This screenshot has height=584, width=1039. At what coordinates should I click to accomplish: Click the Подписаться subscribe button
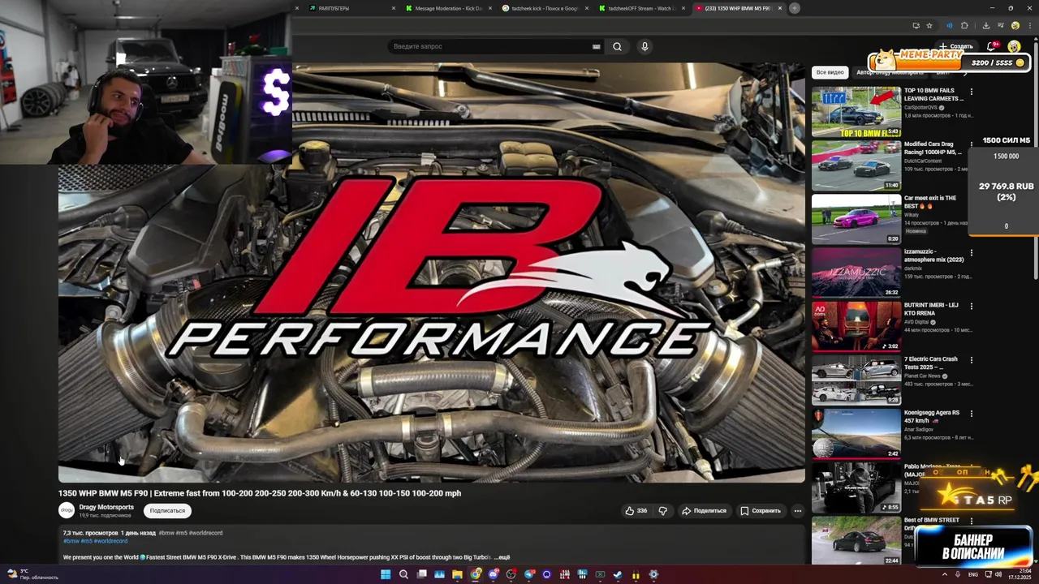pos(167,511)
